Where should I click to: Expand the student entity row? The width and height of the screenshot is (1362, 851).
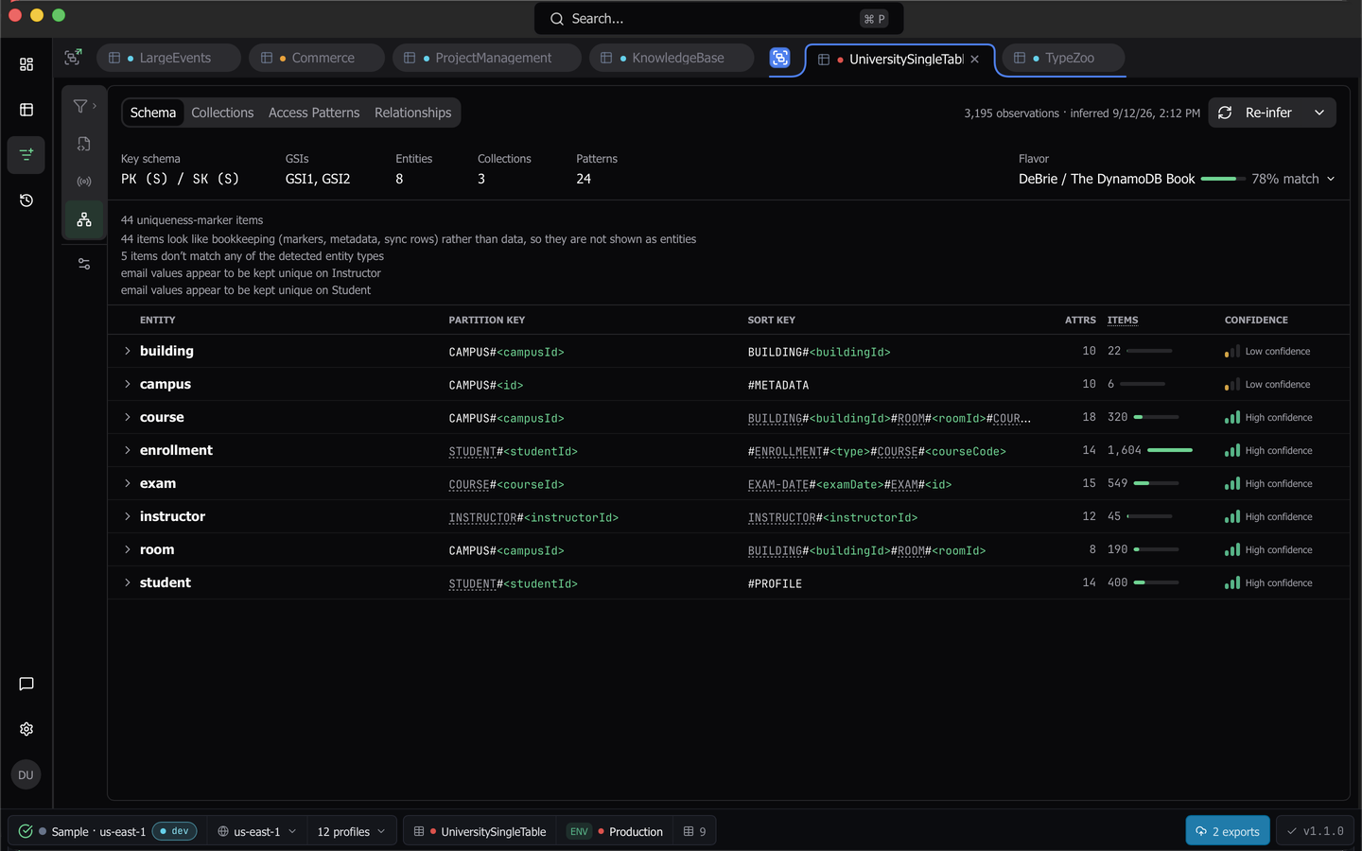(x=128, y=582)
